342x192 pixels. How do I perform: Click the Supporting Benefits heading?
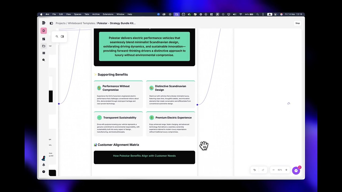pyautogui.click(x=112, y=75)
